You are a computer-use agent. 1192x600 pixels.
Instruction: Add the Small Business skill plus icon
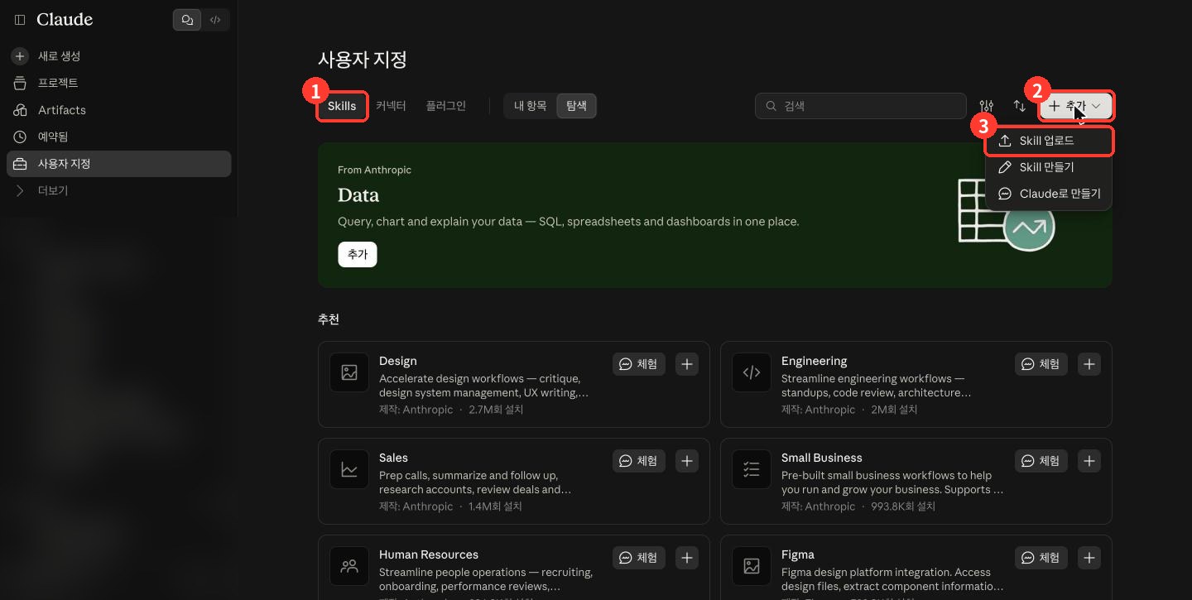coord(1089,461)
